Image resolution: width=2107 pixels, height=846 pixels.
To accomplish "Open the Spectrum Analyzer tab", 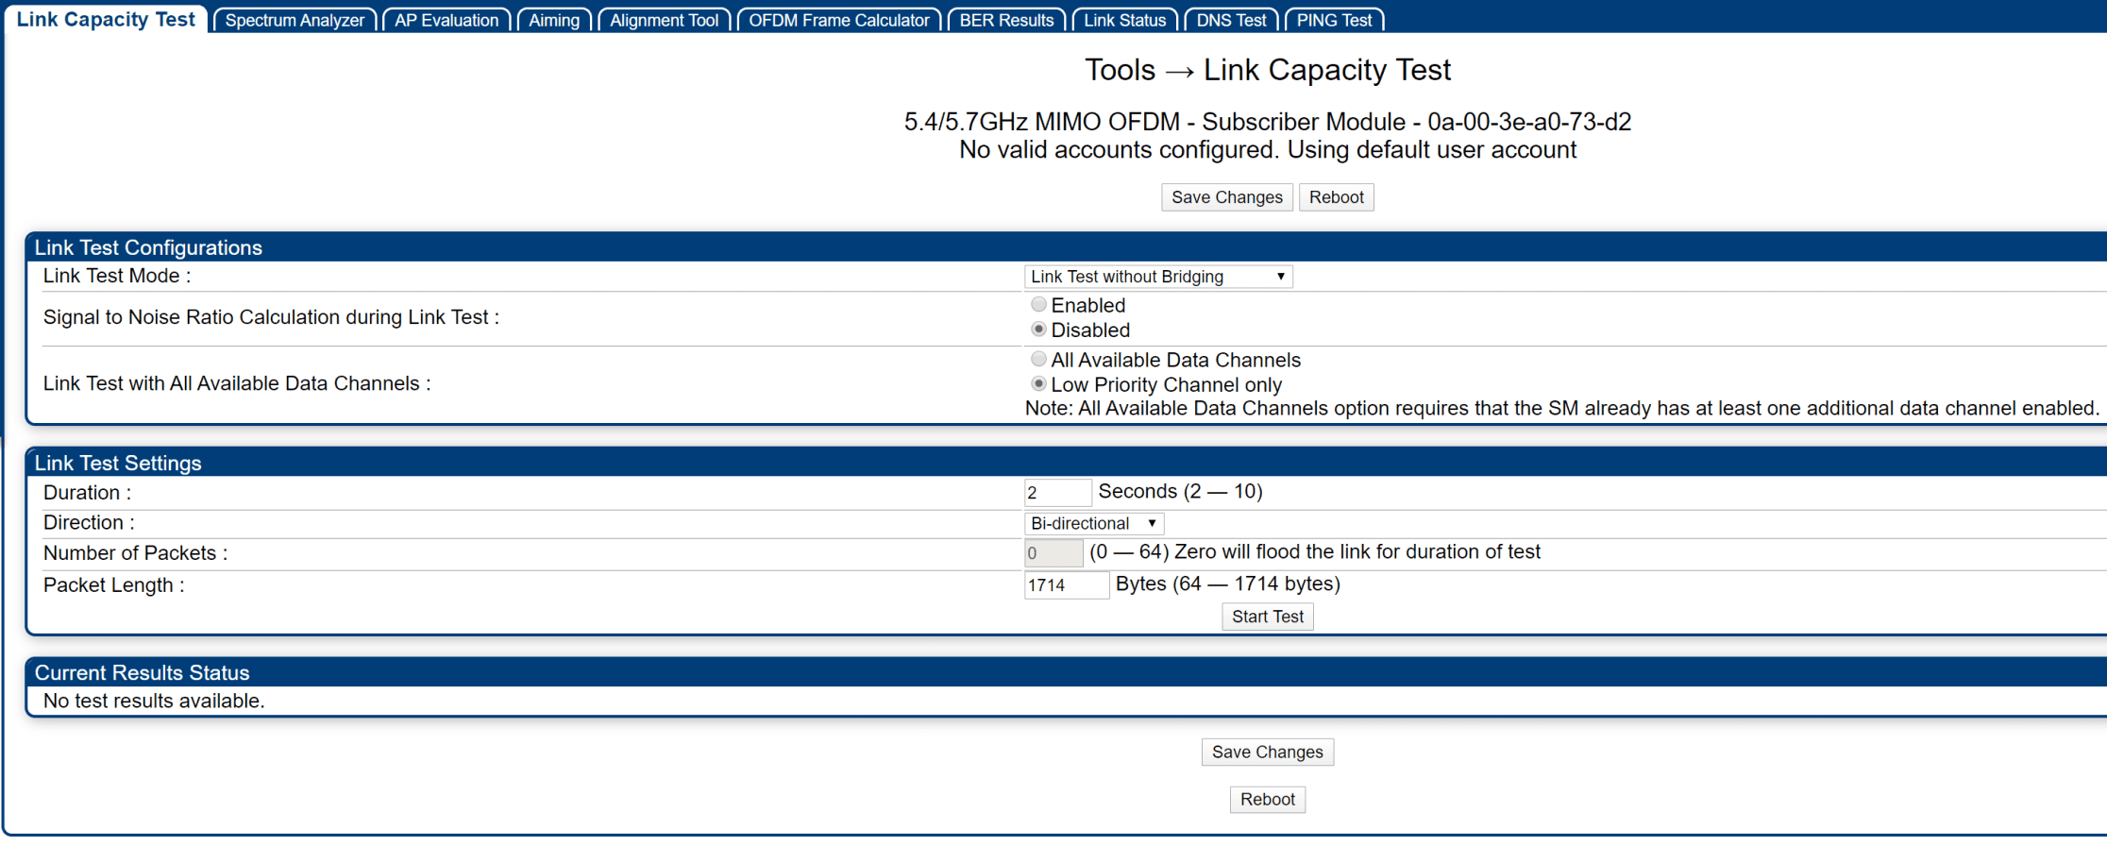I will point(295,20).
